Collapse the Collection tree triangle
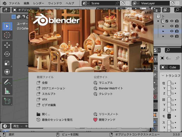Image resolution: width=182 pixels, height=137 pixels. pos(158,21)
